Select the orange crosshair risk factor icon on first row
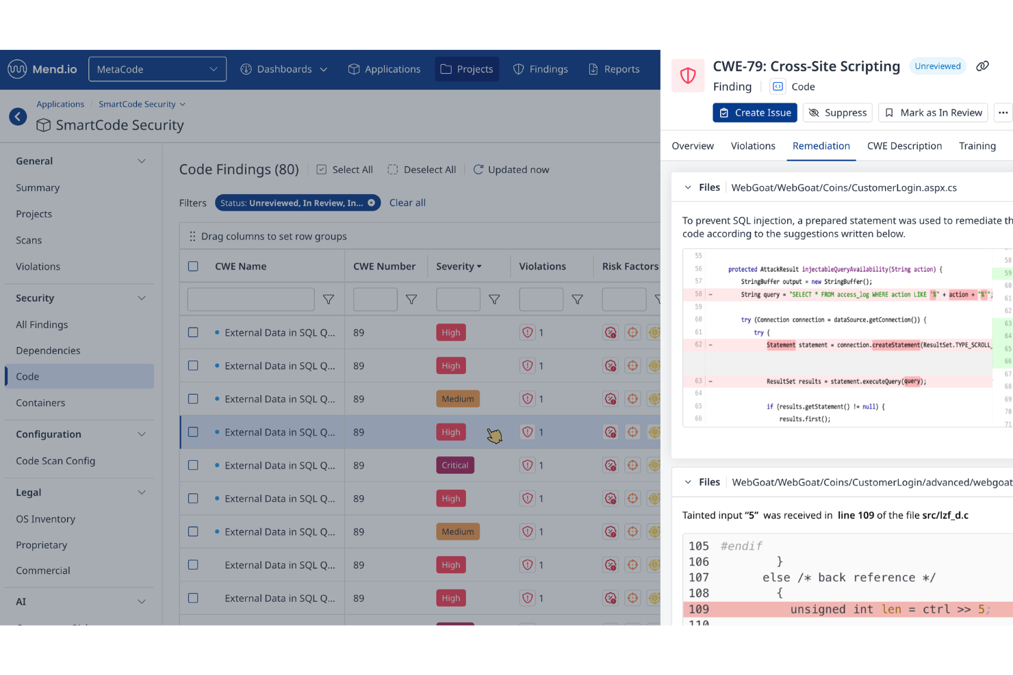Screen dimensions: 1013x675 [632, 332]
